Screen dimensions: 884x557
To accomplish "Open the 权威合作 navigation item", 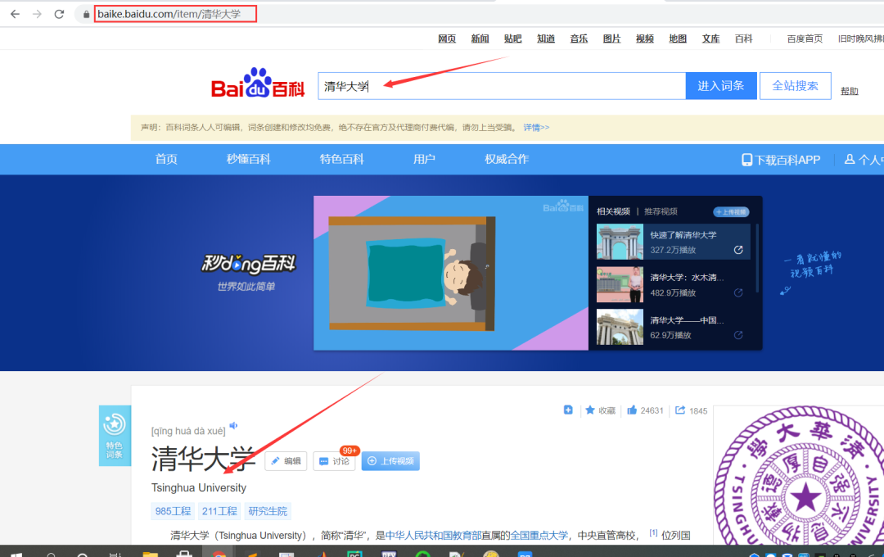I will point(507,159).
